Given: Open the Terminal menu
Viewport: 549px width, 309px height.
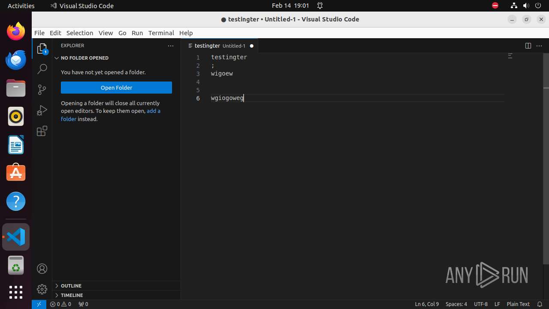Looking at the screenshot, I should click(161, 33).
